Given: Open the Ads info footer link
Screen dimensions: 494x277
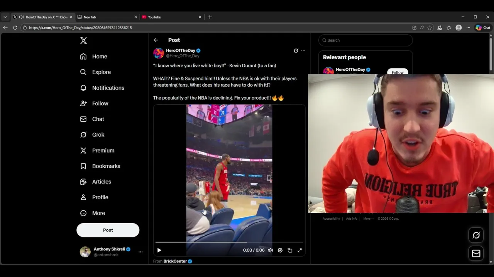Looking at the screenshot, I should coord(352,219).
